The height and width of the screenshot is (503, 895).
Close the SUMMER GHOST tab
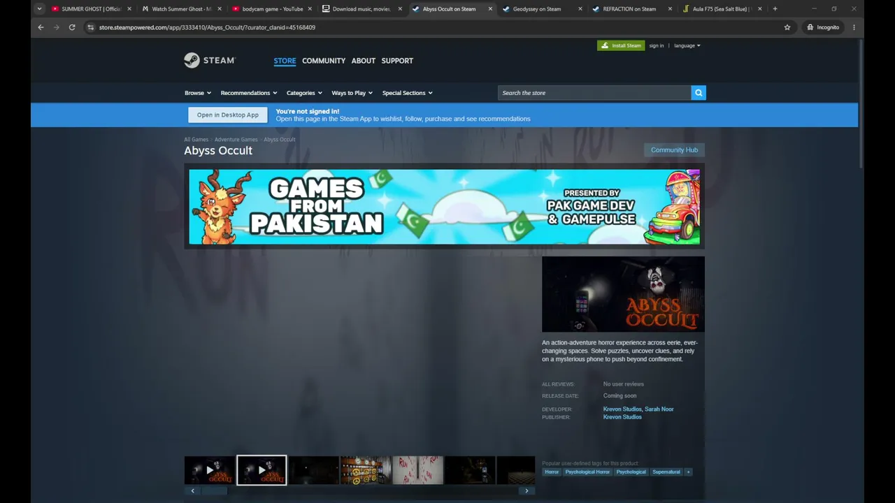(129, 9)
